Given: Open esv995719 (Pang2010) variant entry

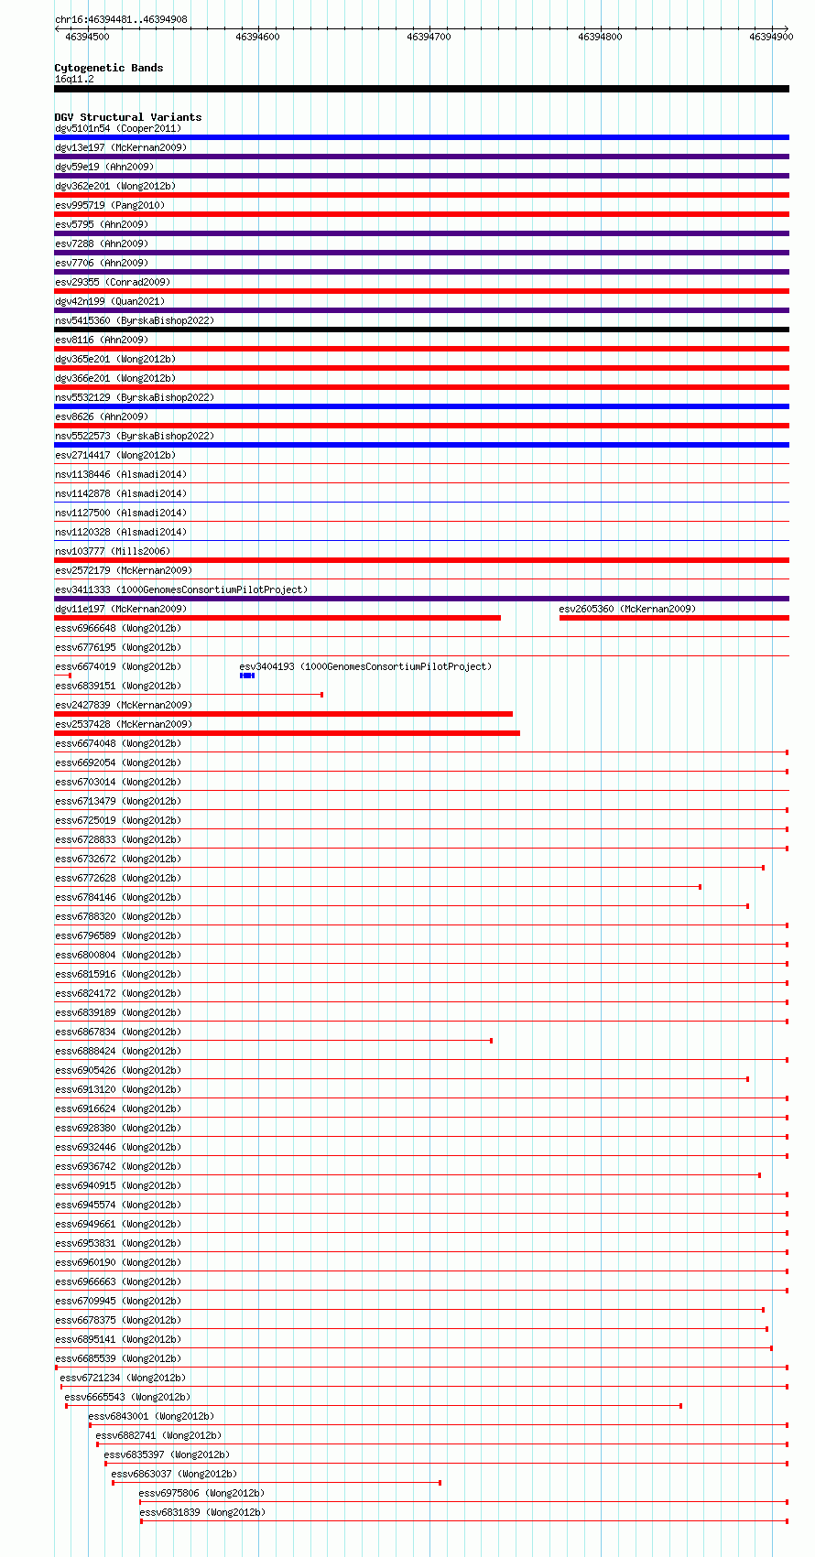Looking at the screenshot, I should [x=110, y=205].
